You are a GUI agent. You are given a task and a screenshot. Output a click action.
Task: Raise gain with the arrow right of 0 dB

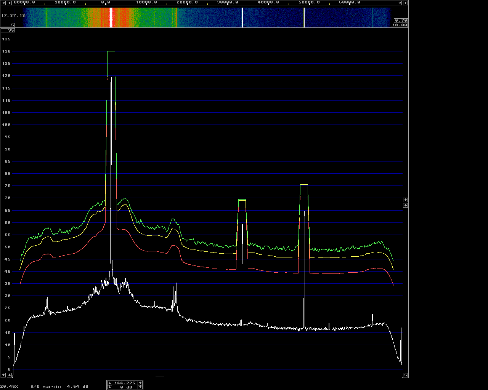tap(140, 387)
